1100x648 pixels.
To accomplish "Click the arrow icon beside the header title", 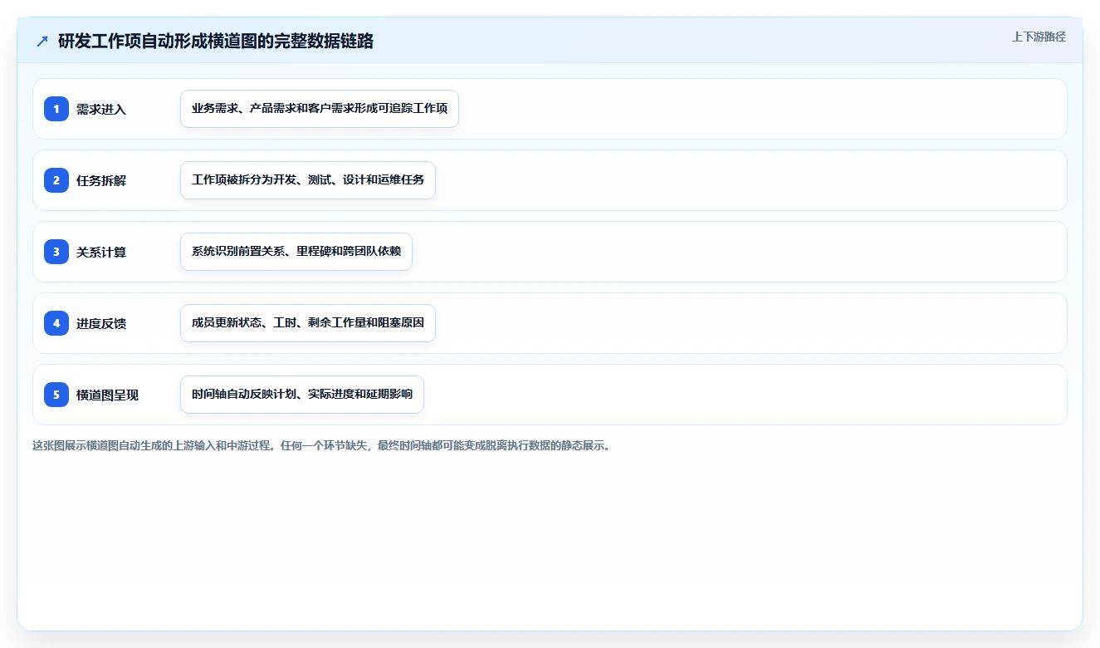I will (42, 41).
